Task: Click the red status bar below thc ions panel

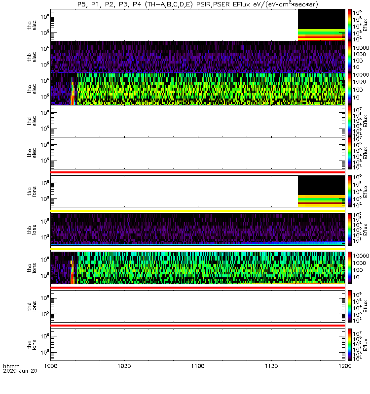Action: click(198, 288)
